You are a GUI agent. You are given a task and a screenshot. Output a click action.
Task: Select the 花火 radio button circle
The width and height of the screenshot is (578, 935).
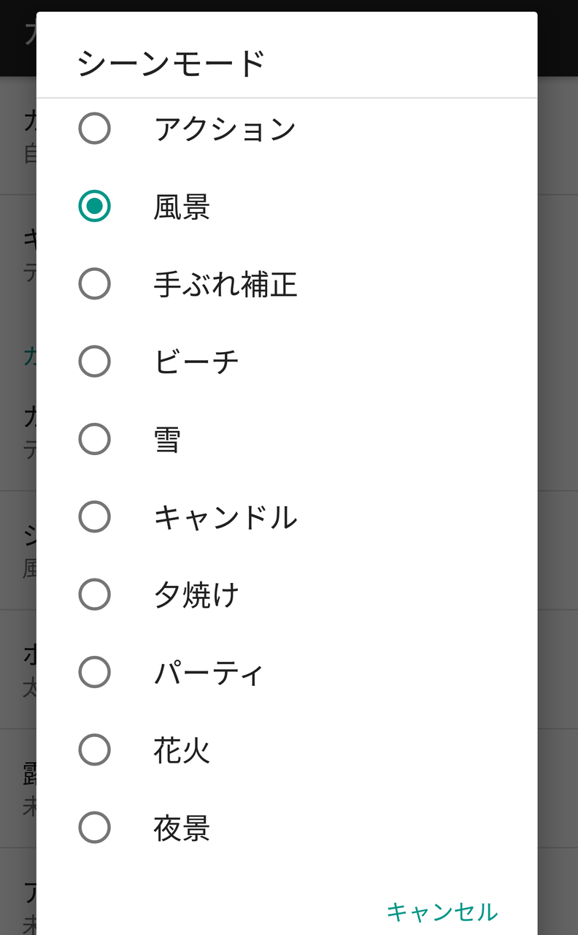point(94,750)
